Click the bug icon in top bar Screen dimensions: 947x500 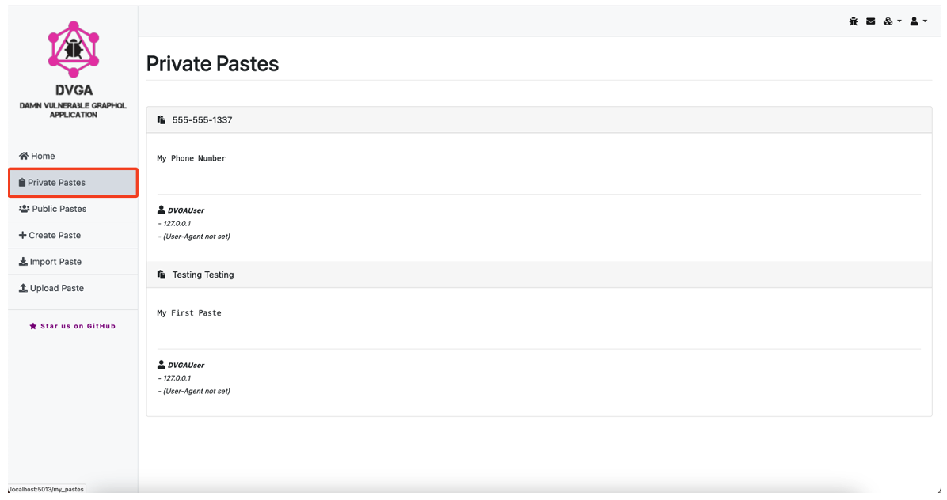854,21
